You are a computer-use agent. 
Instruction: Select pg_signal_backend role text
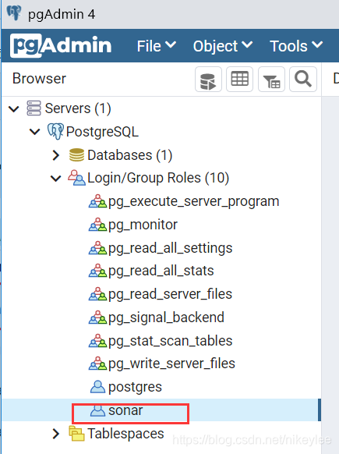(166, 317)
